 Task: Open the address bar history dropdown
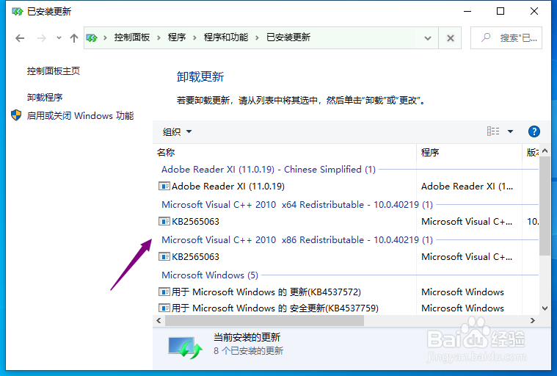click(x=428, y=38)
